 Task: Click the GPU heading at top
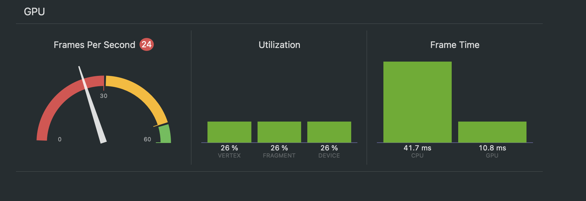click(x=34, y=12)
